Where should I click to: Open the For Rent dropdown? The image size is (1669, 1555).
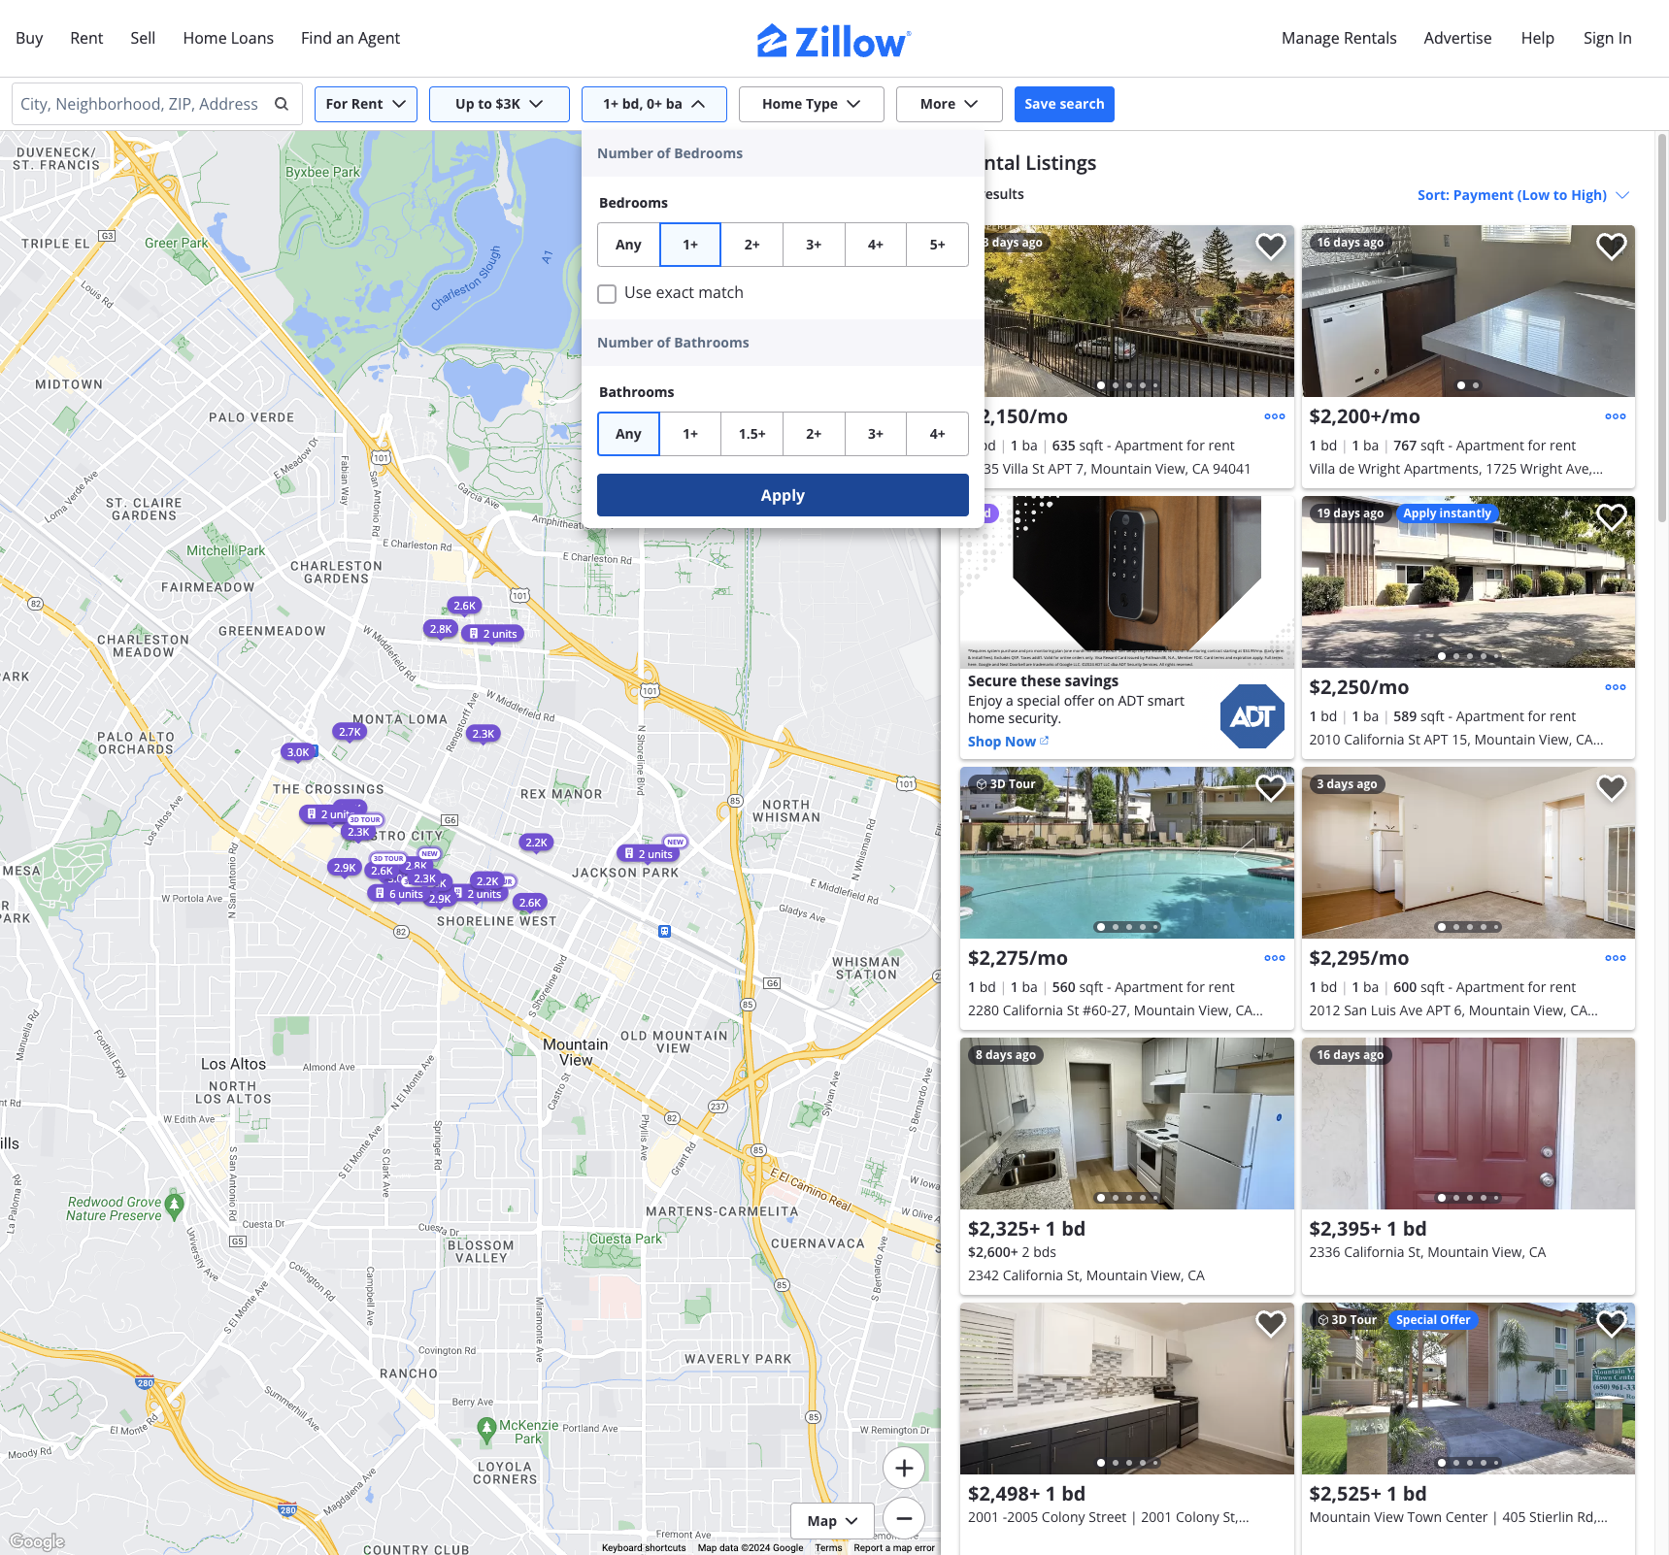click(366, 104)
